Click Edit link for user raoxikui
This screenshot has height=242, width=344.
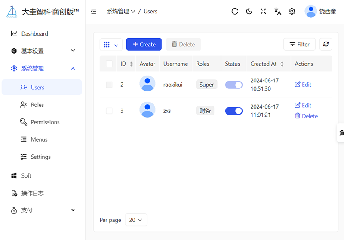303,85
